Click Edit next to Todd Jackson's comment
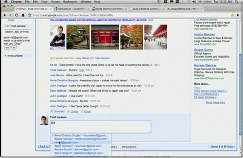 pyautogui.click(x=81, y=70)
